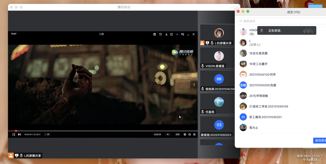Click the blue 01 avatar in member list

pyautogui.click(x=243, y=117)
